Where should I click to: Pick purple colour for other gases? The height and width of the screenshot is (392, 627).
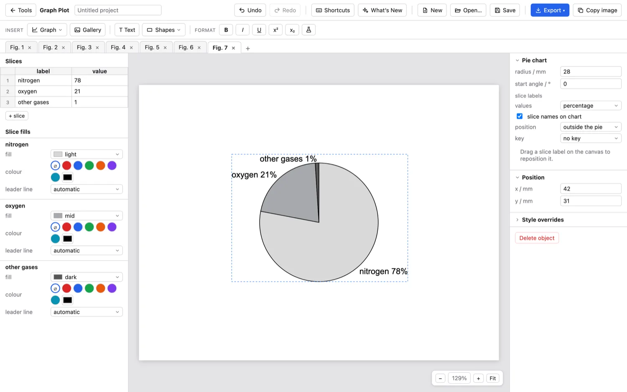[112, 288]
